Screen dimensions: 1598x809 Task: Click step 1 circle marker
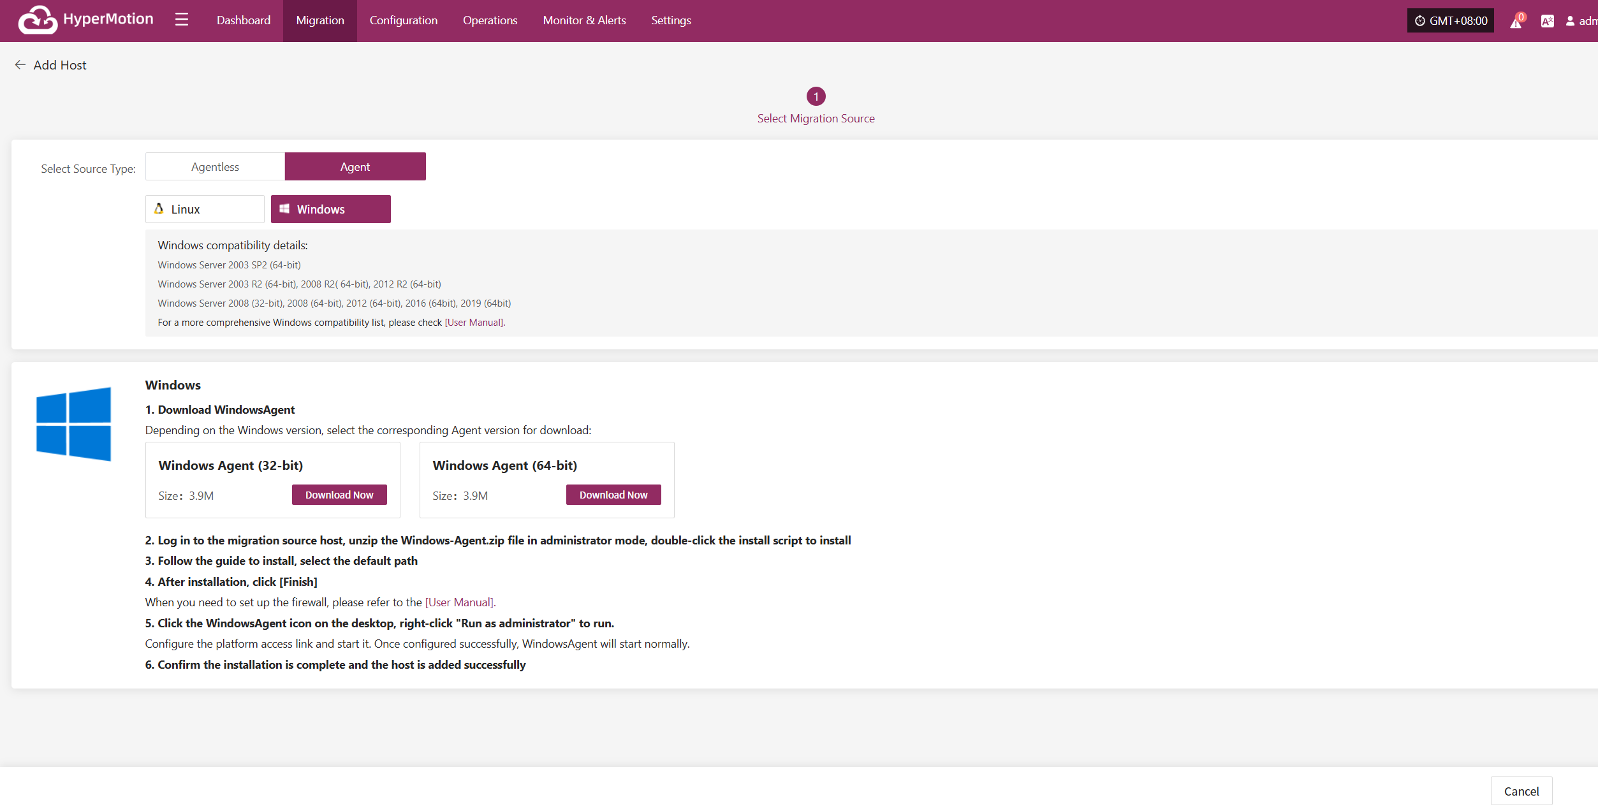pyautogui.click(x=816, y=96)
